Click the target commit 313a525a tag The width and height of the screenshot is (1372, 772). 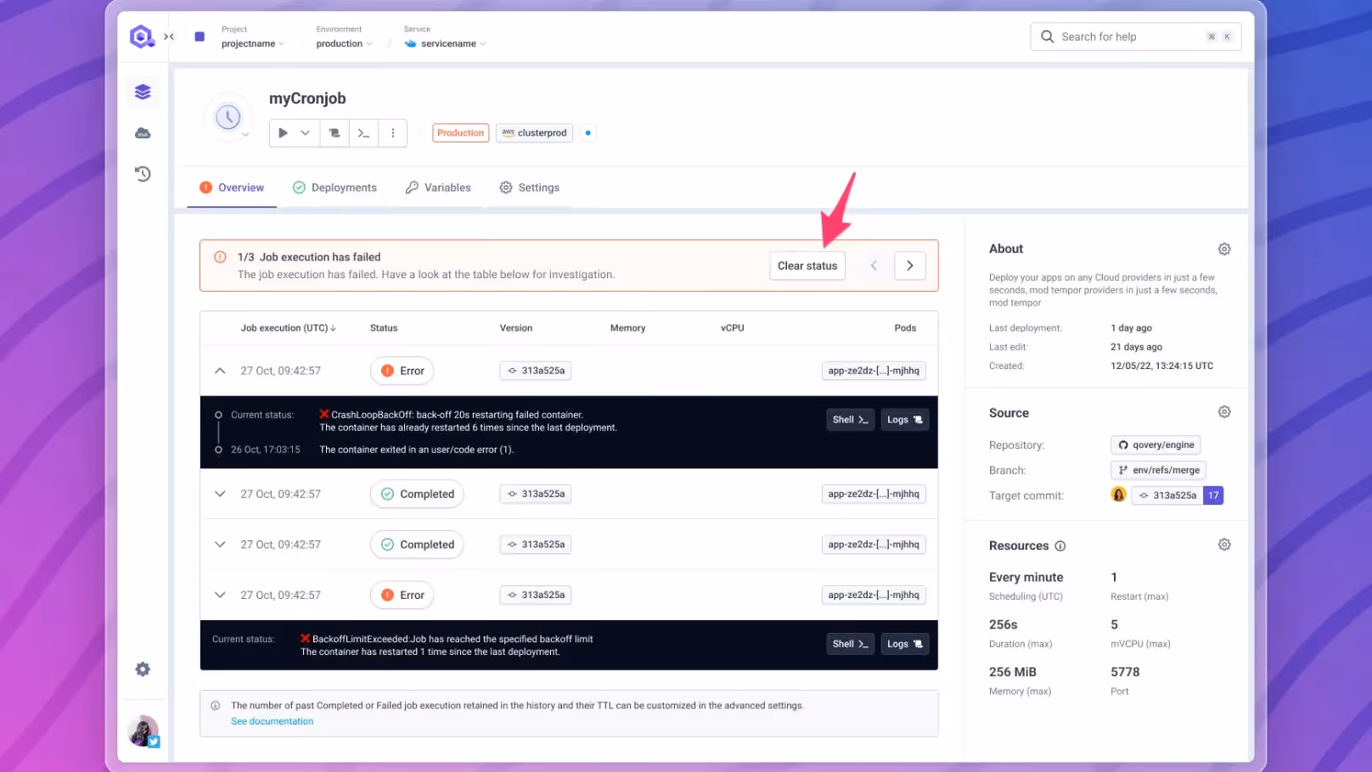click(x=1167, y=495)
